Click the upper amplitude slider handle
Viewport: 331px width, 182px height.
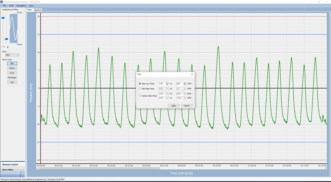3,18
